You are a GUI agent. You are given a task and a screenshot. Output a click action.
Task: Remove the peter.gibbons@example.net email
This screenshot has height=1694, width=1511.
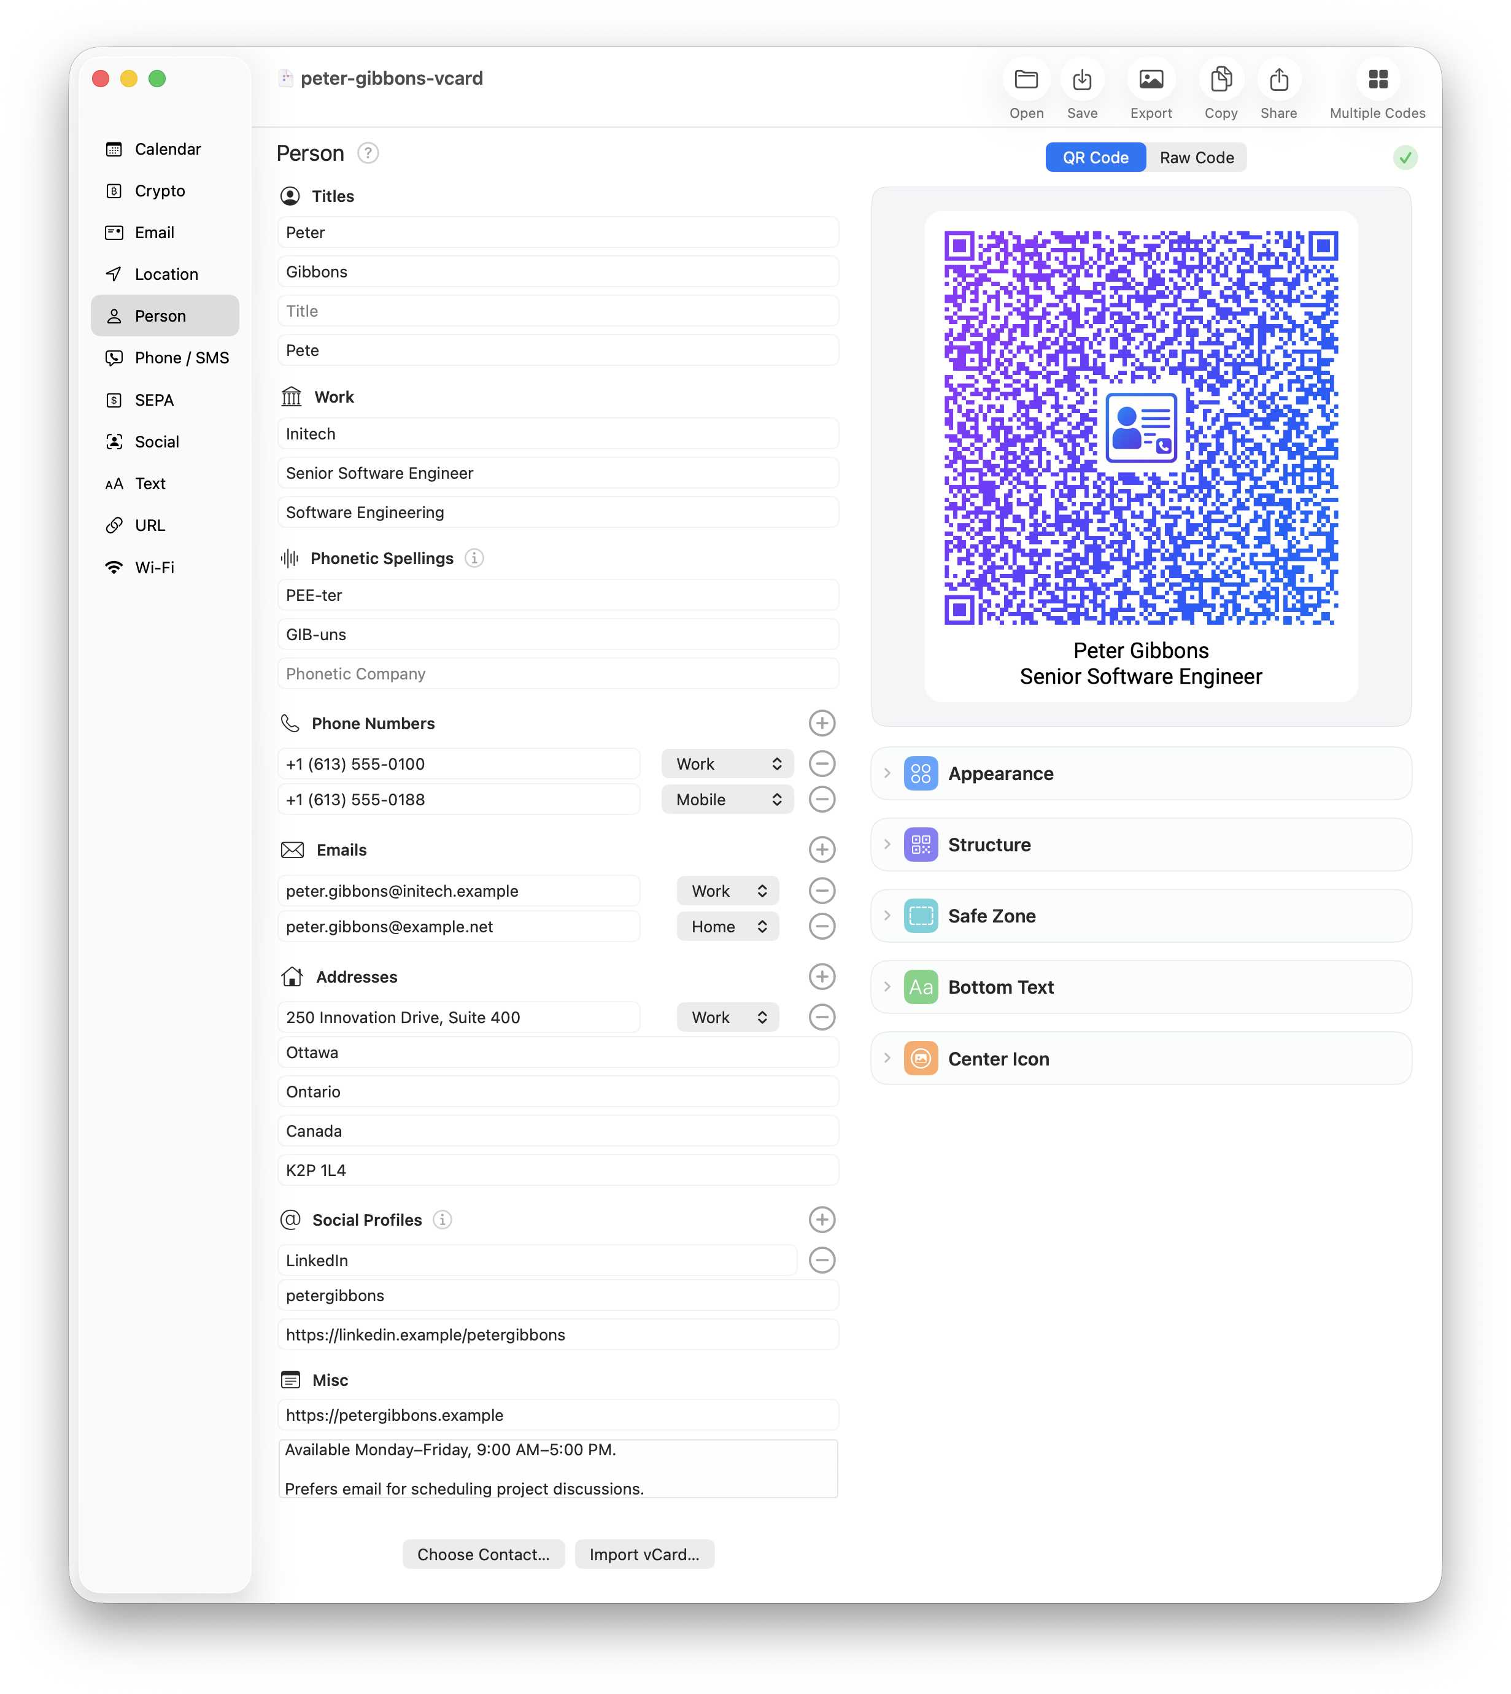pyautogui.click(x=822, y=927)
